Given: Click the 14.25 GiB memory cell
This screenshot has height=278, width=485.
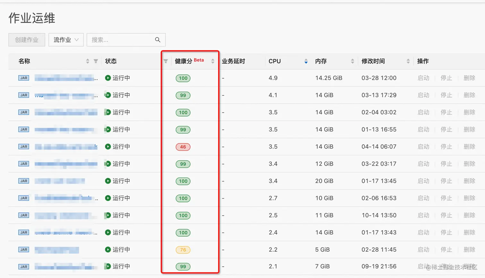Looking at the screenshot, I should tap(329, 78).
